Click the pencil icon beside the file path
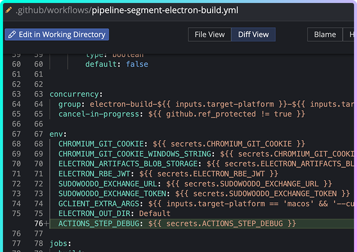Image resolution: width=357 pixels, height=252 pixels. [x=8, y=10]
